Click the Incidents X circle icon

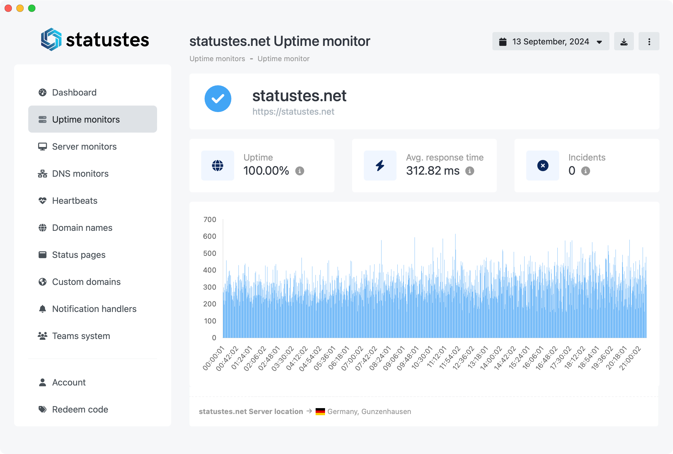[x=542, y=166]
